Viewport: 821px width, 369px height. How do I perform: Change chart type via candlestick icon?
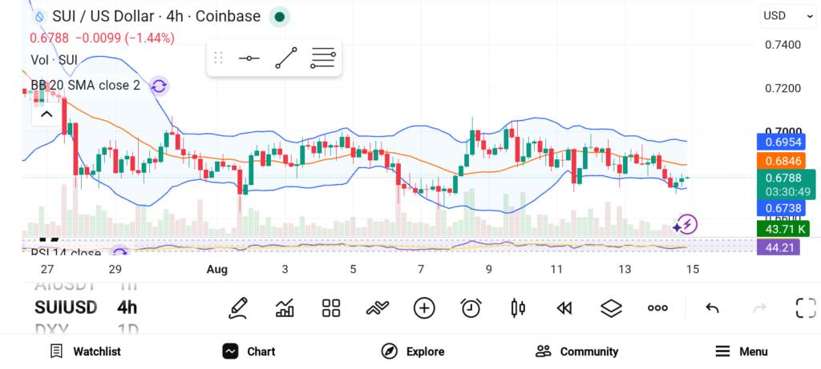click(x=518, y=308)
